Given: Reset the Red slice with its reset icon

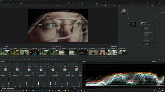Looking at the screenshot, I should [10, 66].
